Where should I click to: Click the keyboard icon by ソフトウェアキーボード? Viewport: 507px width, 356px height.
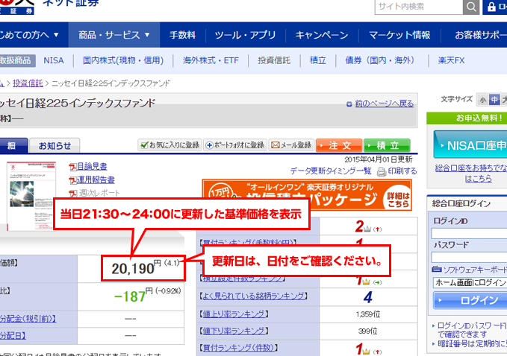[x=437, y=270]
